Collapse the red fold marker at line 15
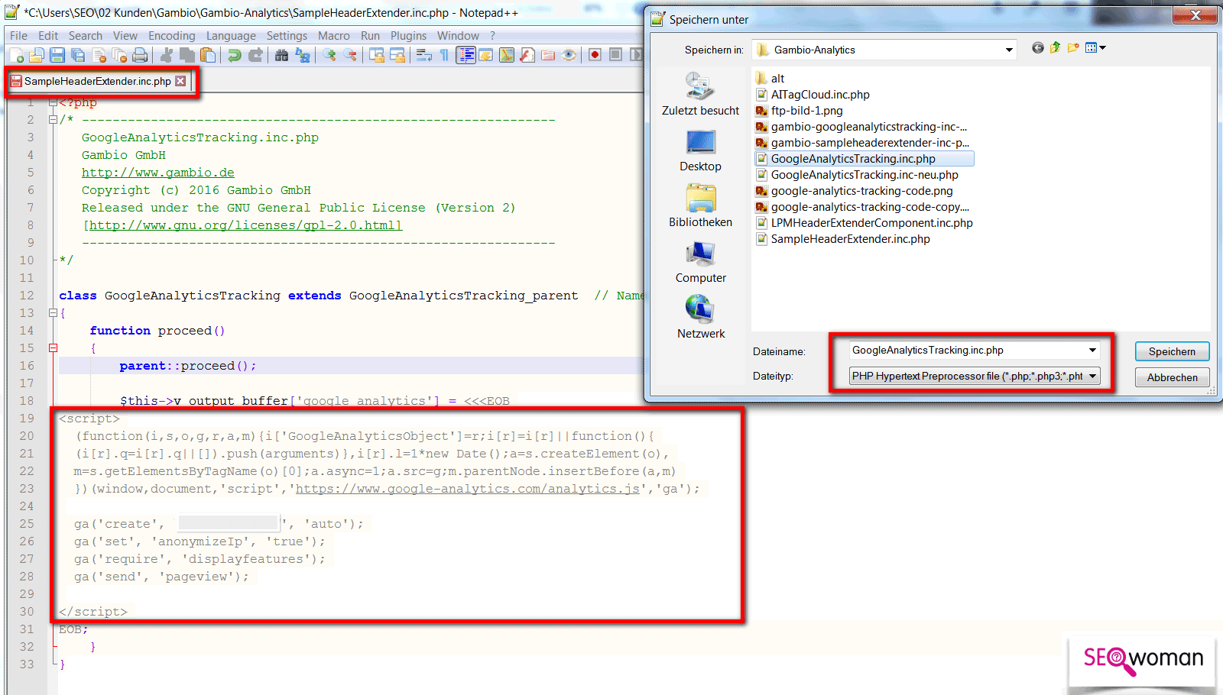 pyautogui.click(x=53, y=347)
